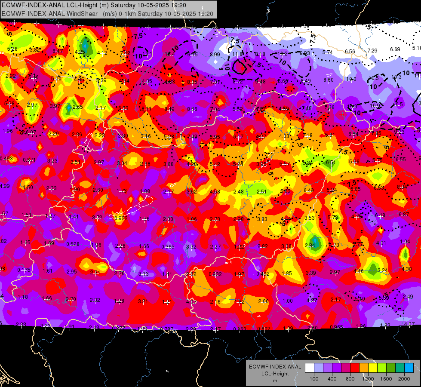Click the wind shear value 4.25
The height and width of the screenshot is (387, 421).
click(80, 52)
